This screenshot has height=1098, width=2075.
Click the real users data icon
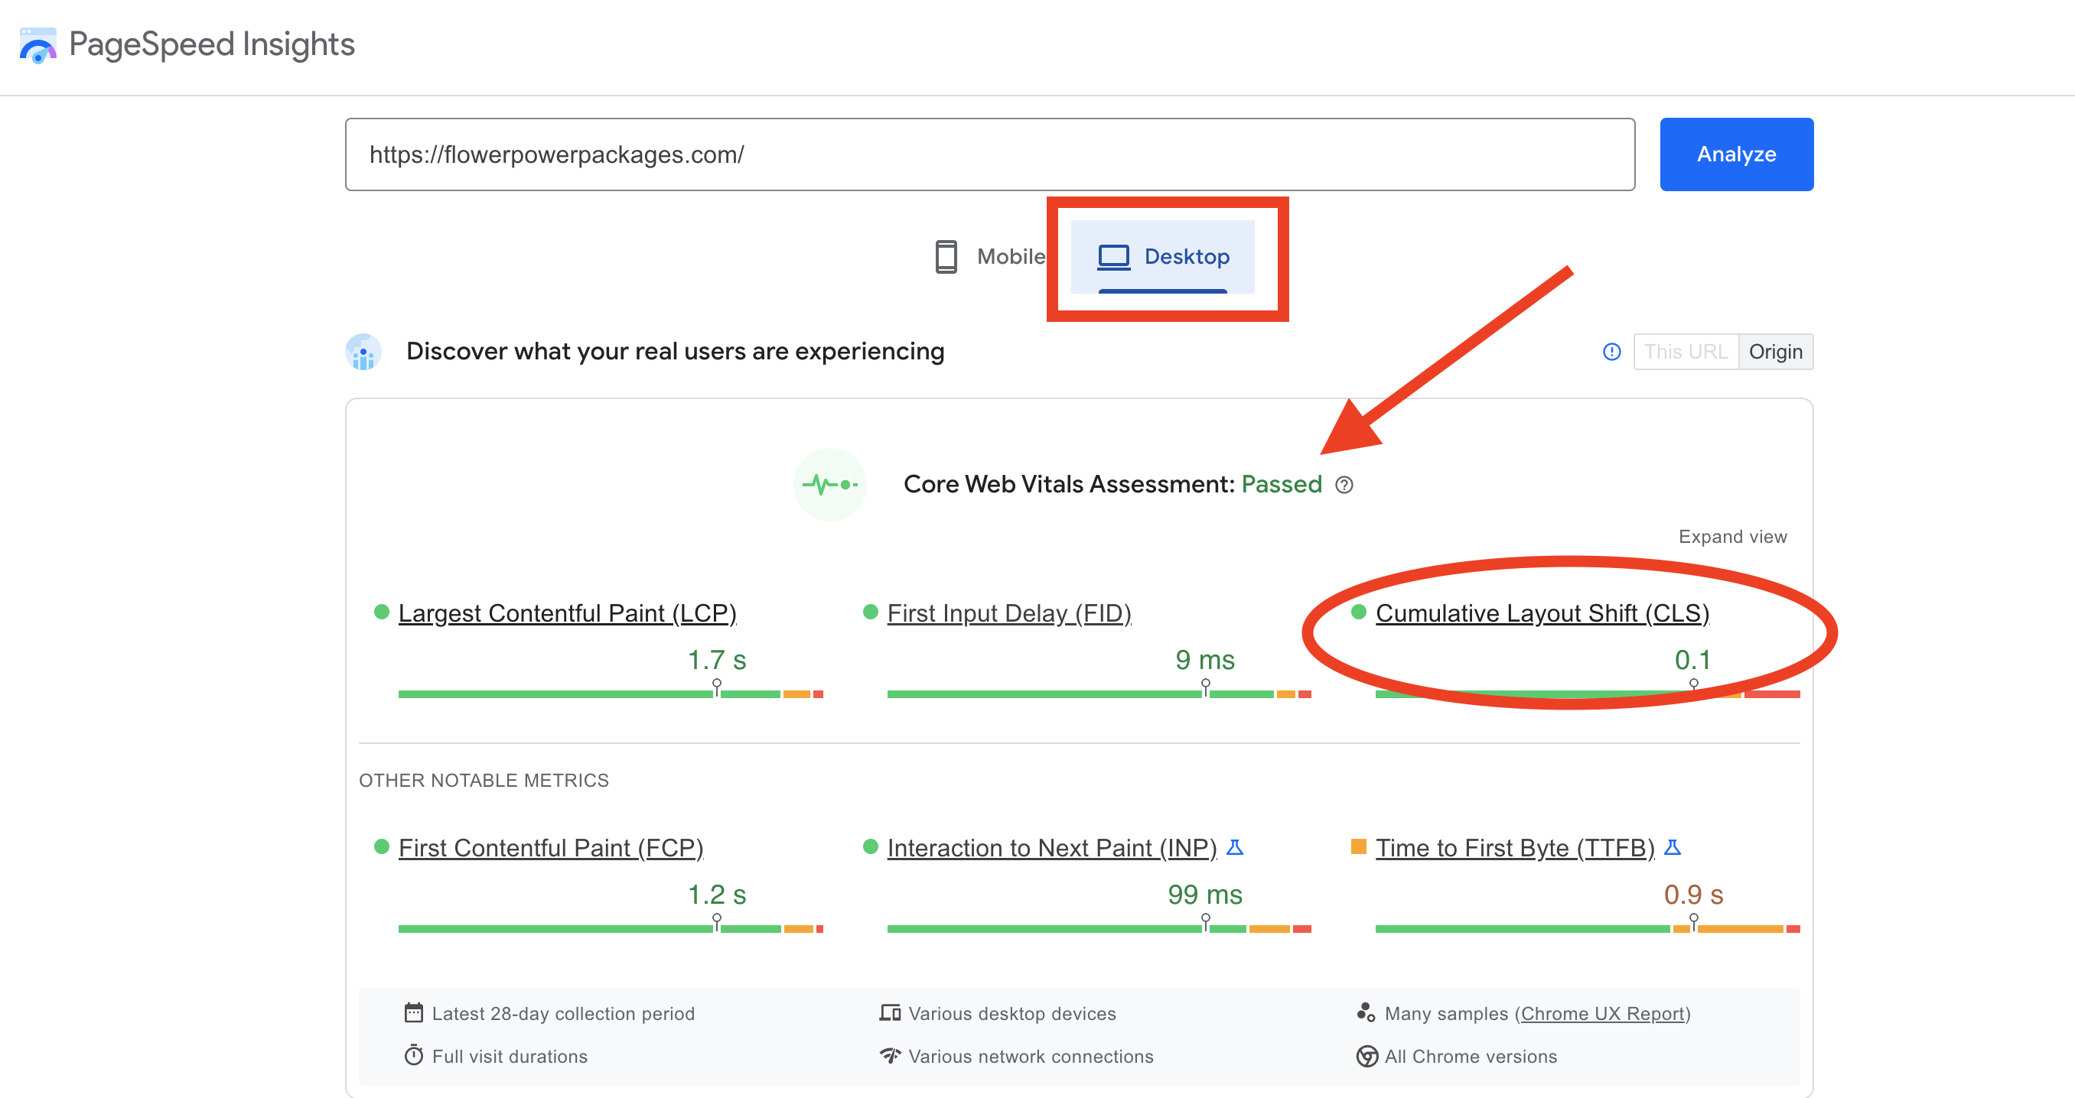pyautogui.click(x=363, y=352)
